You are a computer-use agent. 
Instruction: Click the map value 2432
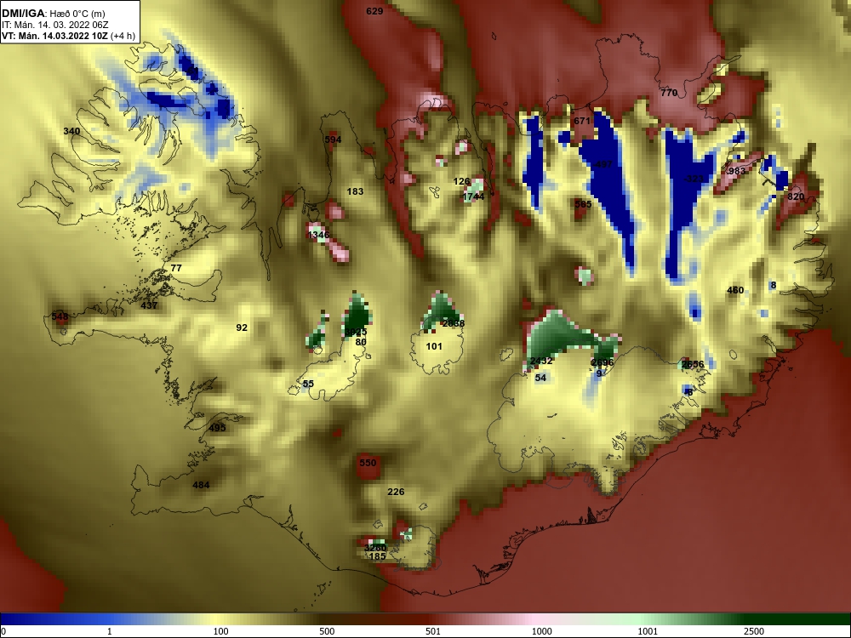pos(541,361)
